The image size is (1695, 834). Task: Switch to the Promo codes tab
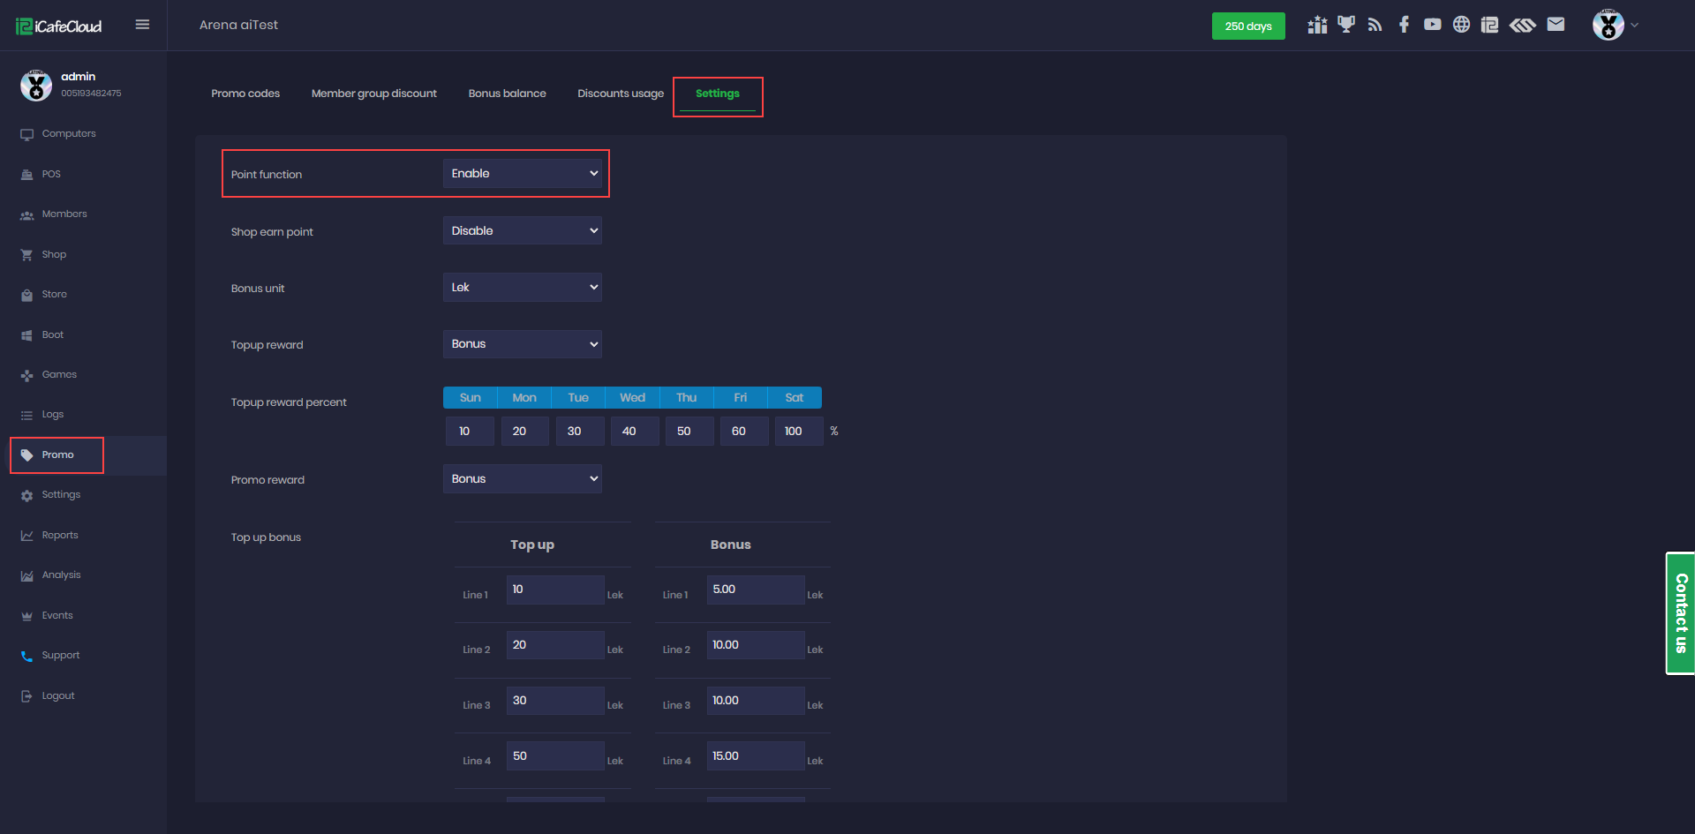[x=245, y=94]
